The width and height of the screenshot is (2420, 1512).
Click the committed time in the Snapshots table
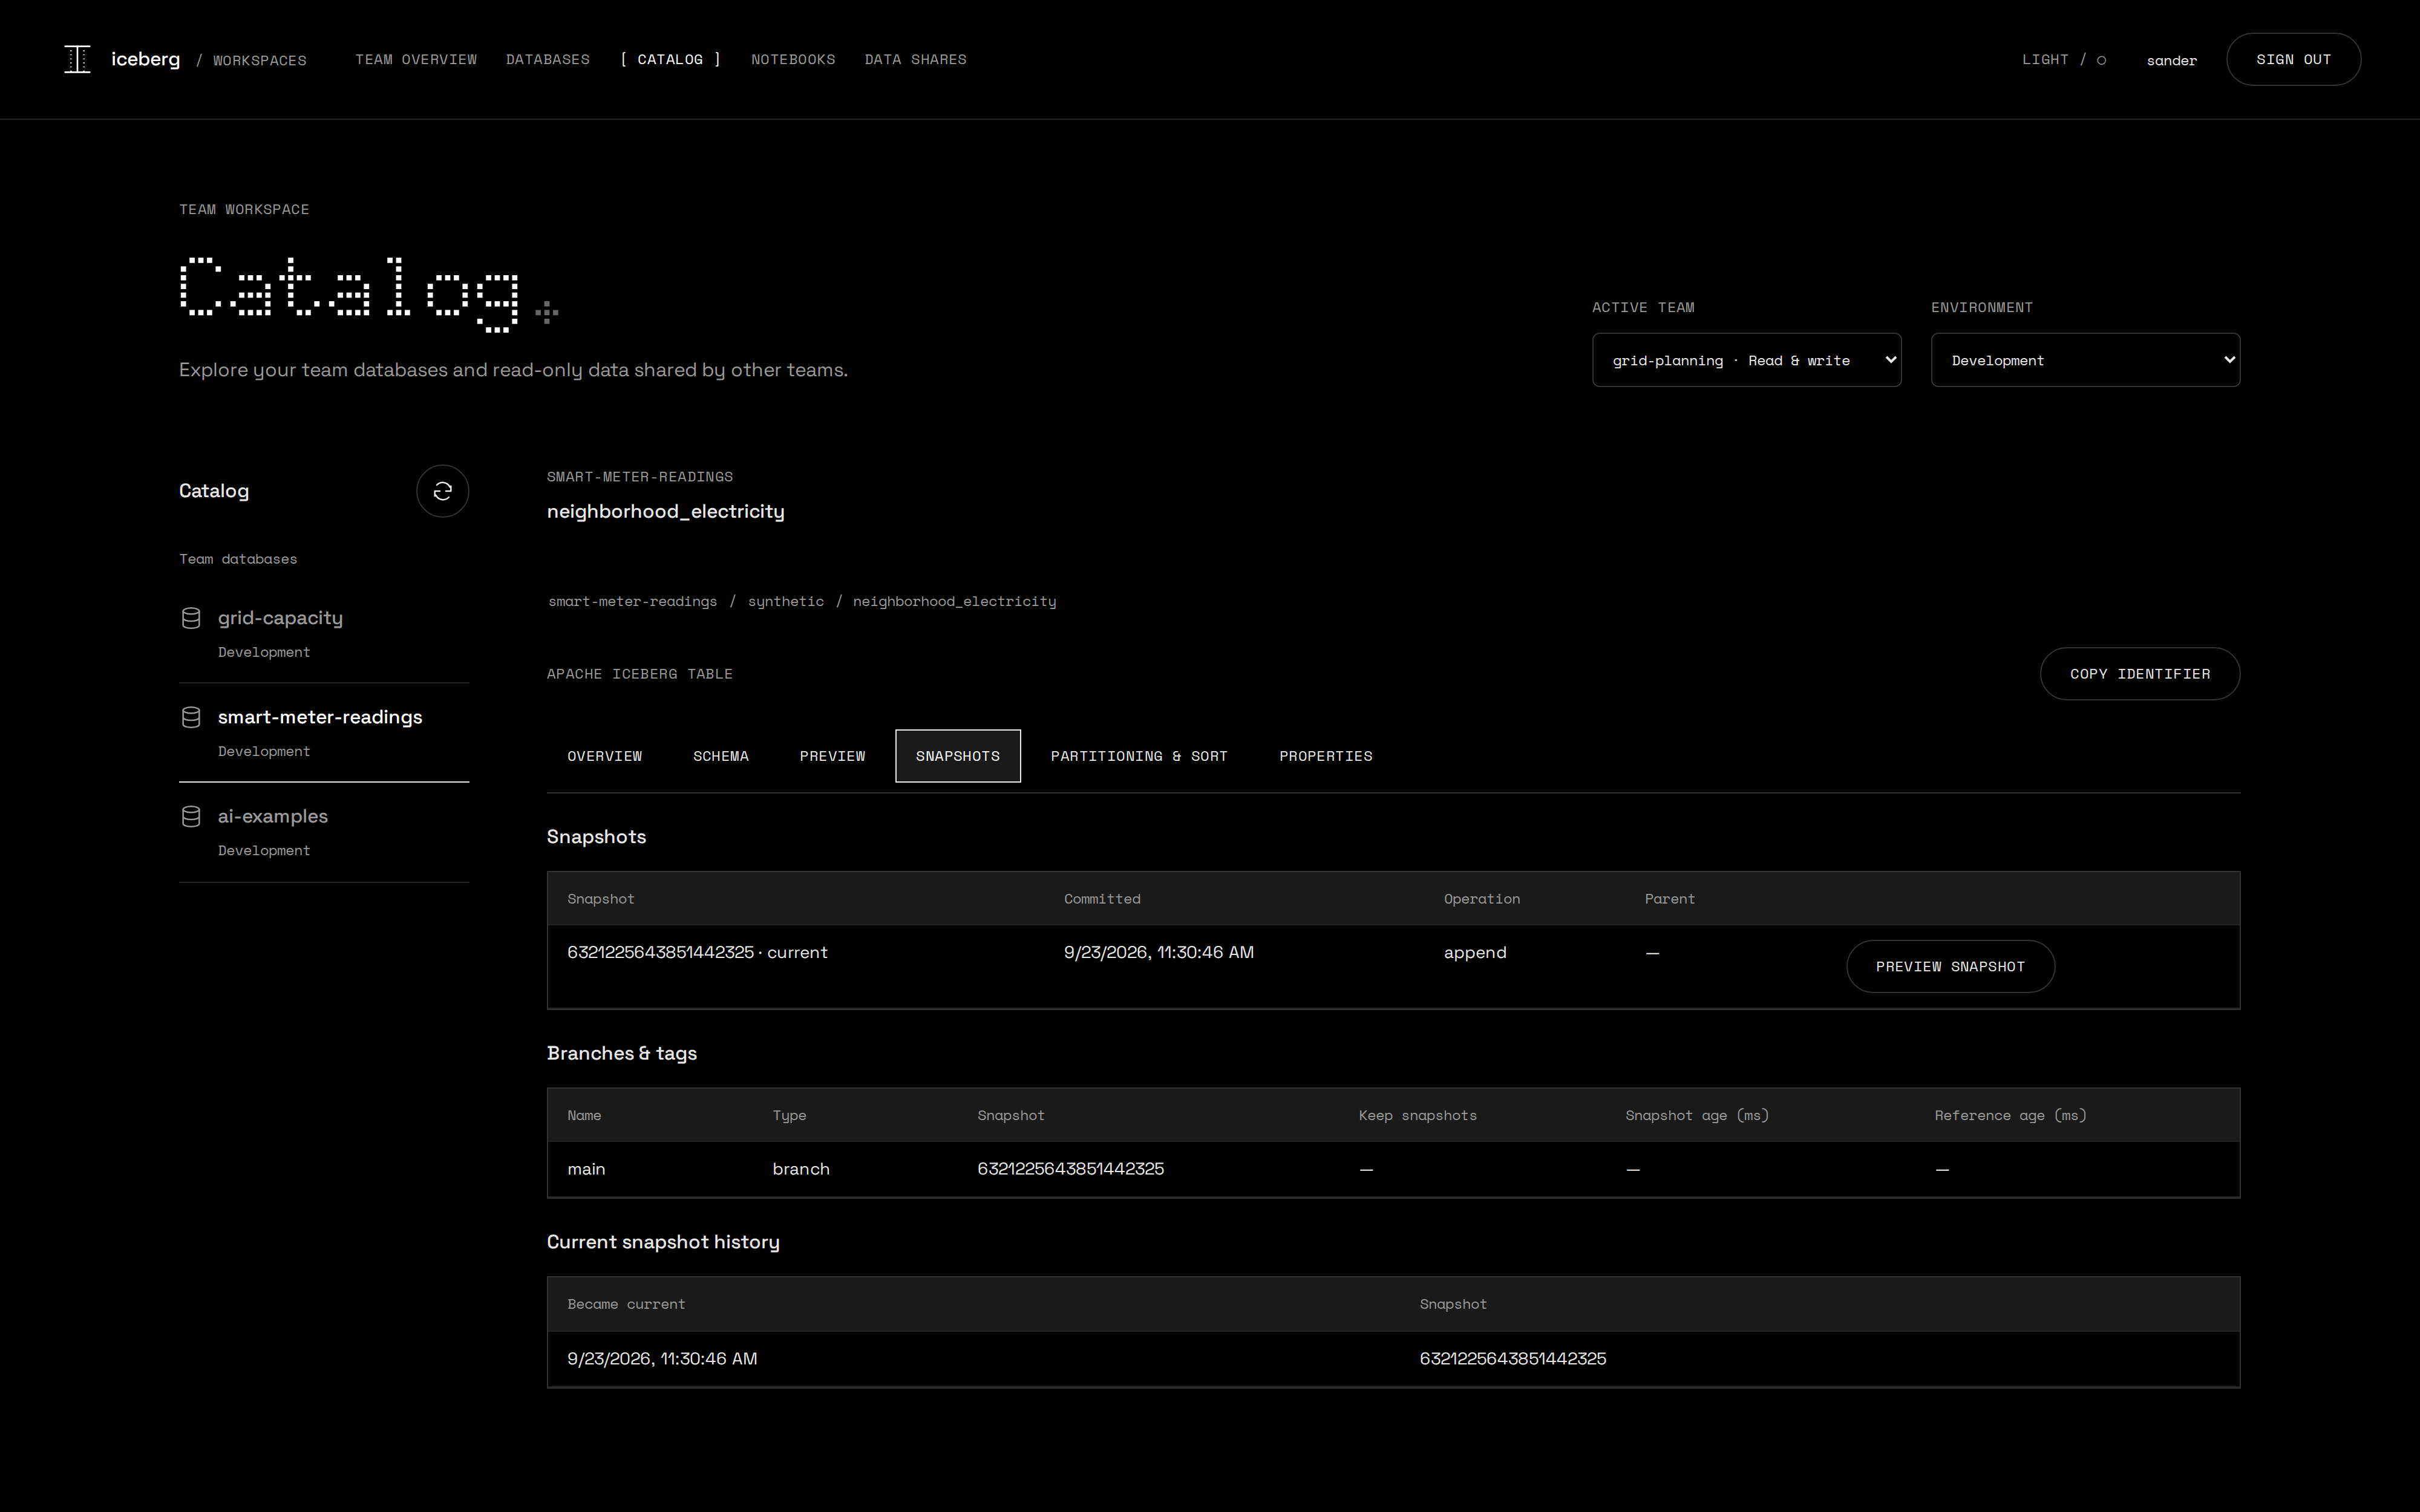tap(1159, 953)
